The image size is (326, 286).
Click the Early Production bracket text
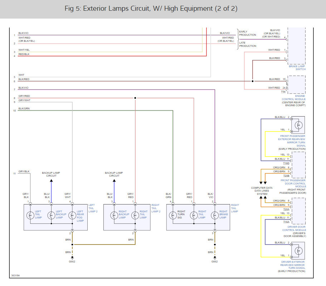[247, 33]
